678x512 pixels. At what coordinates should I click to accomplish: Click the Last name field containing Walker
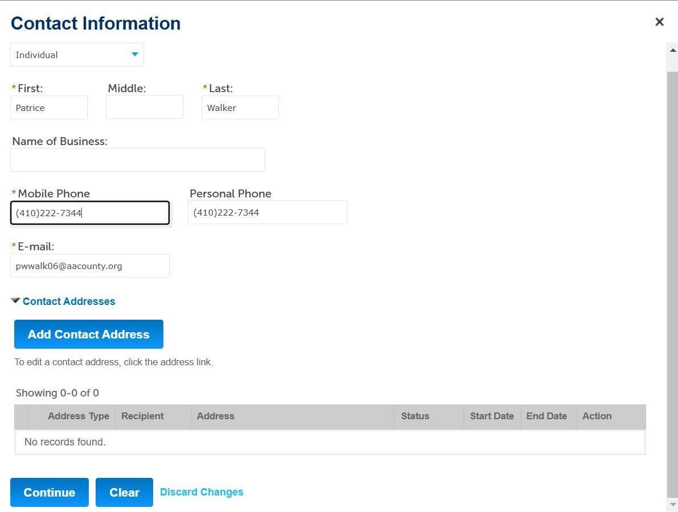[240, 108]
